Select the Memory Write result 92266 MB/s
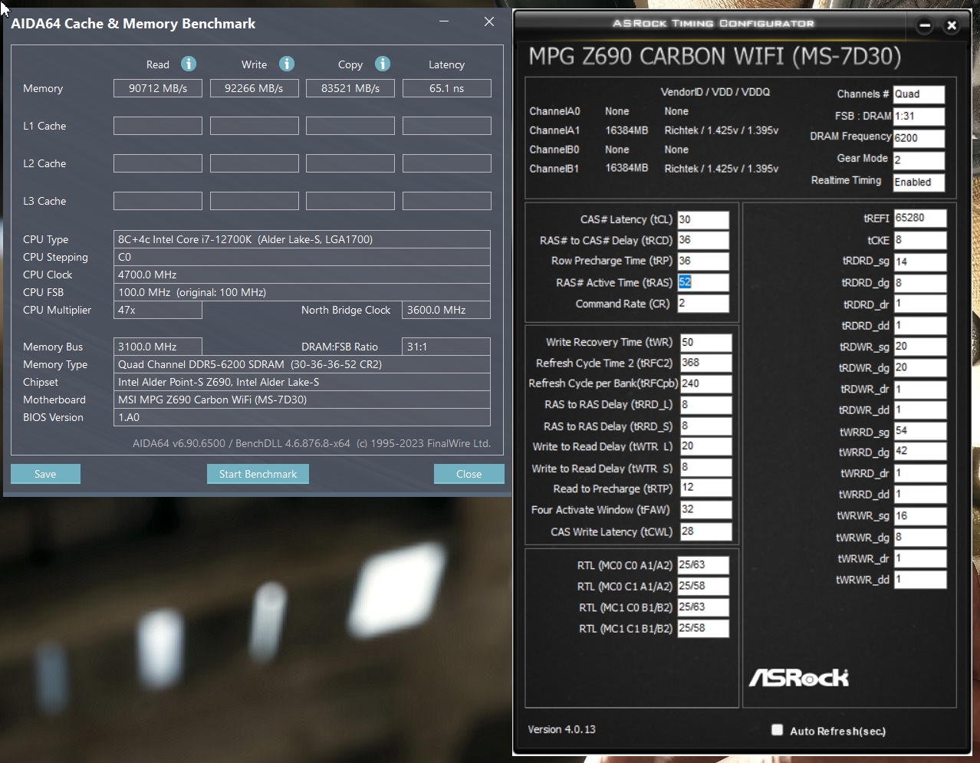The image size is (980, 763). pos(255,88)
